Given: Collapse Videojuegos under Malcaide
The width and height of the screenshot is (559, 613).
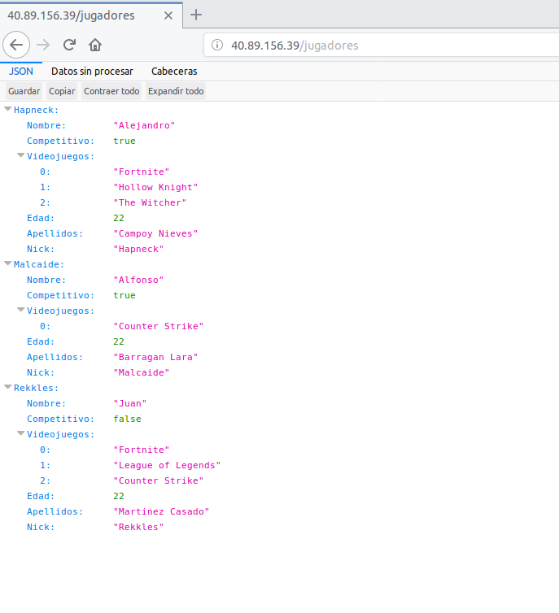Looking at the screenshot, I should (21, 310).
